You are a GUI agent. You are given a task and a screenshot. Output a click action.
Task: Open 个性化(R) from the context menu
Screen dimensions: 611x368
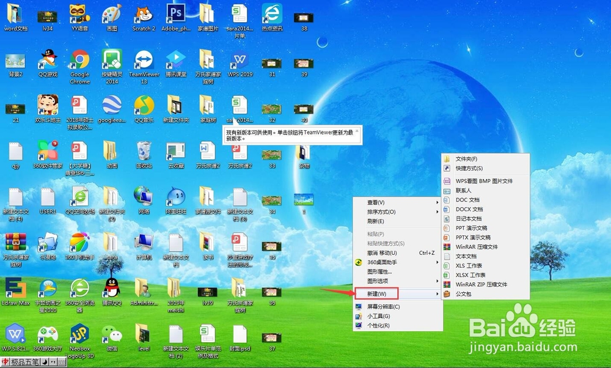click(x=398, y=325)
